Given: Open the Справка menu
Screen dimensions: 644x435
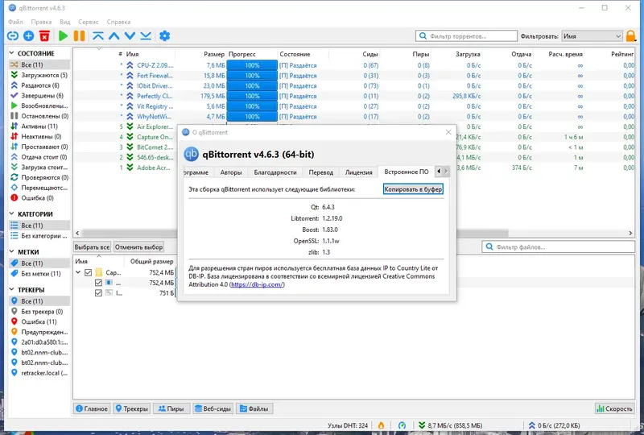Looking at the screenshot, I should (x=118, y=22).
